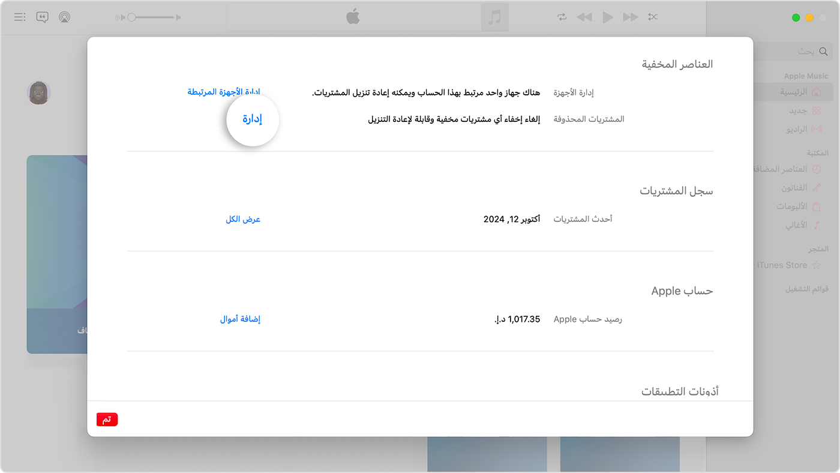Click the album icon beside الألبومات
The height and width of the screenshot is (473, 840).
816,206
